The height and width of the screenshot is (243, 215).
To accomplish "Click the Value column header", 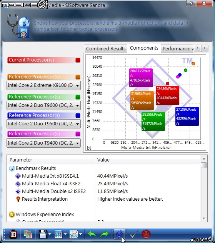I will pyautogui.click(x=147, y=160).
